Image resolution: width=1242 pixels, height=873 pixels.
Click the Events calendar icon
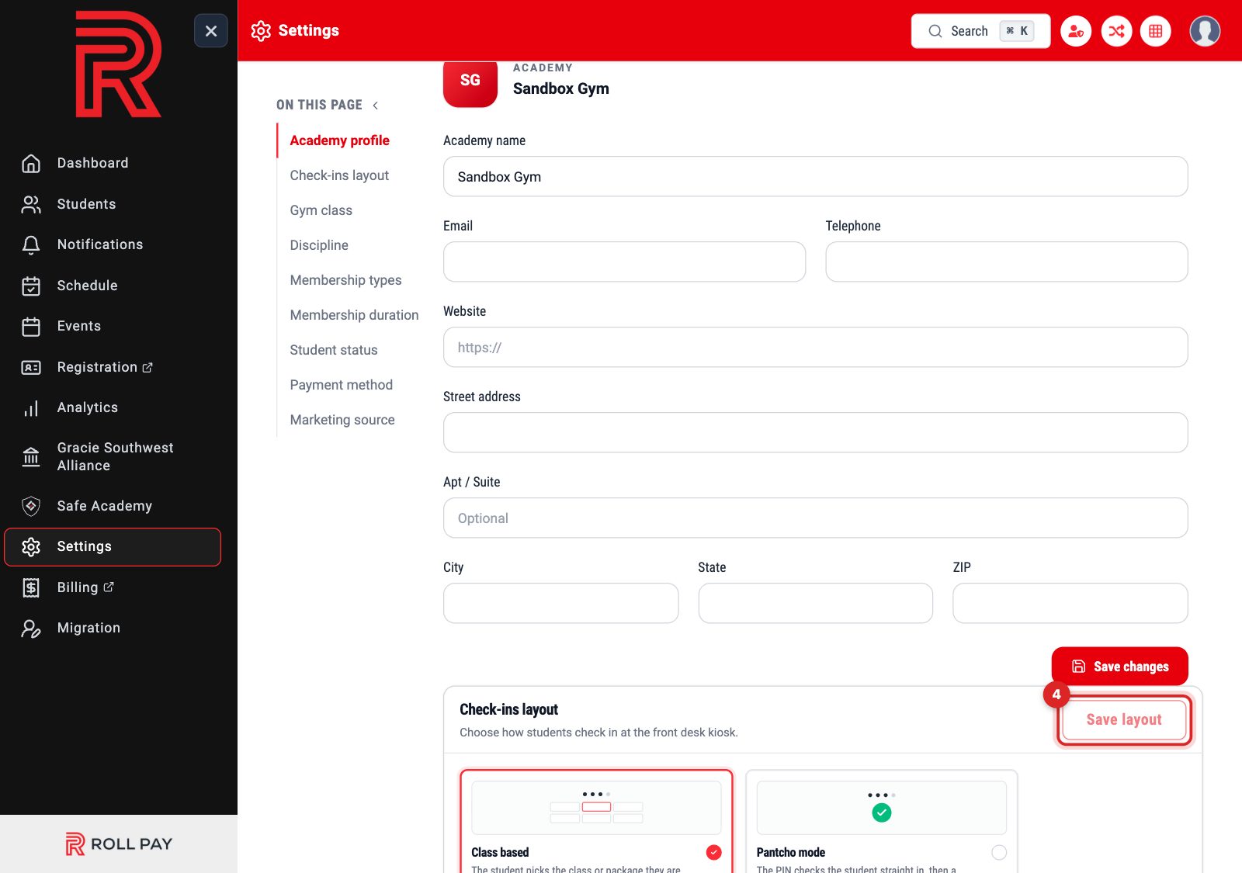(x=31, y=326)
